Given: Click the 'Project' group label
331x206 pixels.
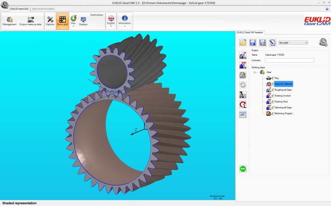Looking at the screenshot, I should point(254,50).
